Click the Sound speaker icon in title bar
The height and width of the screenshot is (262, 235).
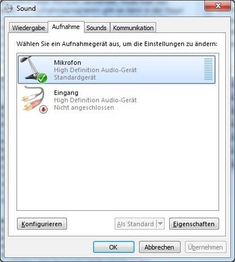(9, 9)
